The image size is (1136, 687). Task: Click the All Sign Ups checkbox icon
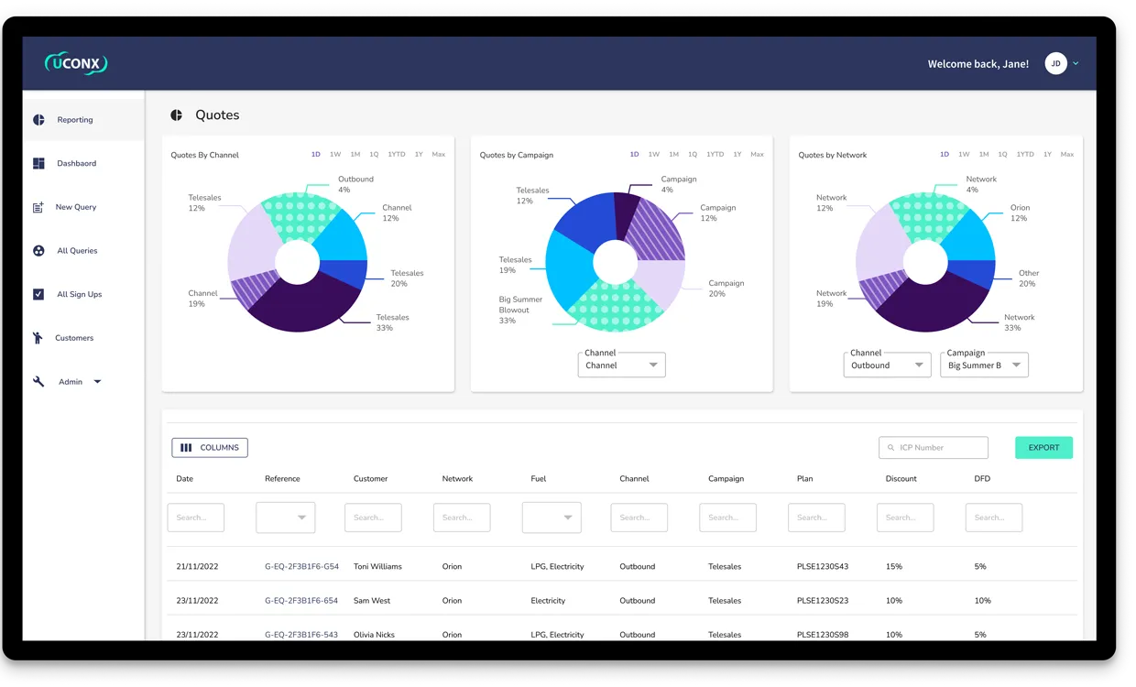(x=38, y=294)
